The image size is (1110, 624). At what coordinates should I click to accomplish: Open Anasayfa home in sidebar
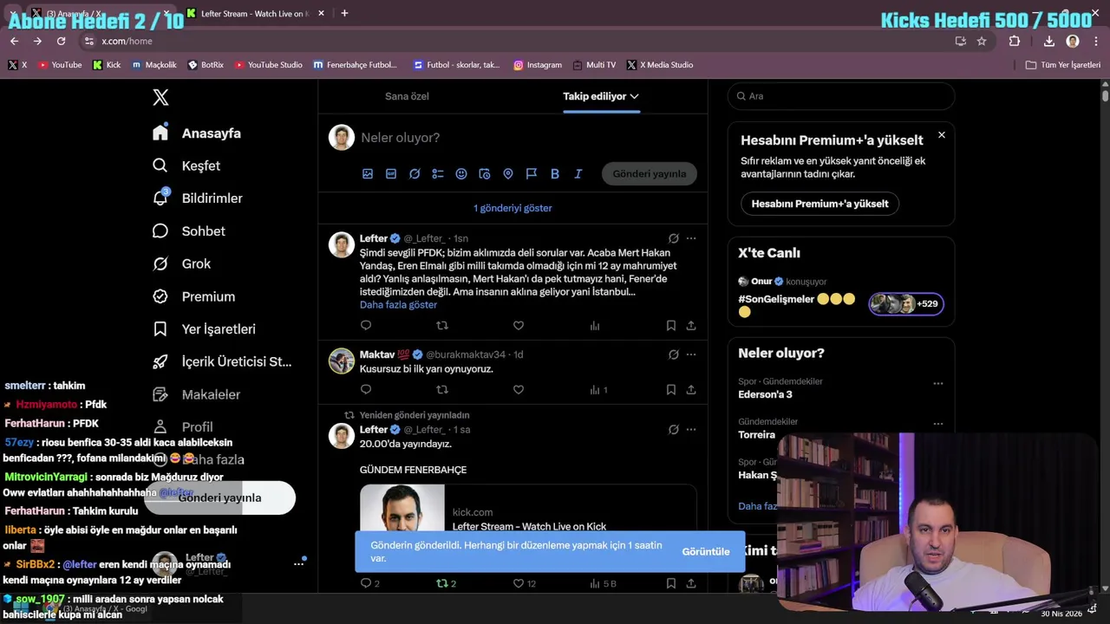(197, 133)
